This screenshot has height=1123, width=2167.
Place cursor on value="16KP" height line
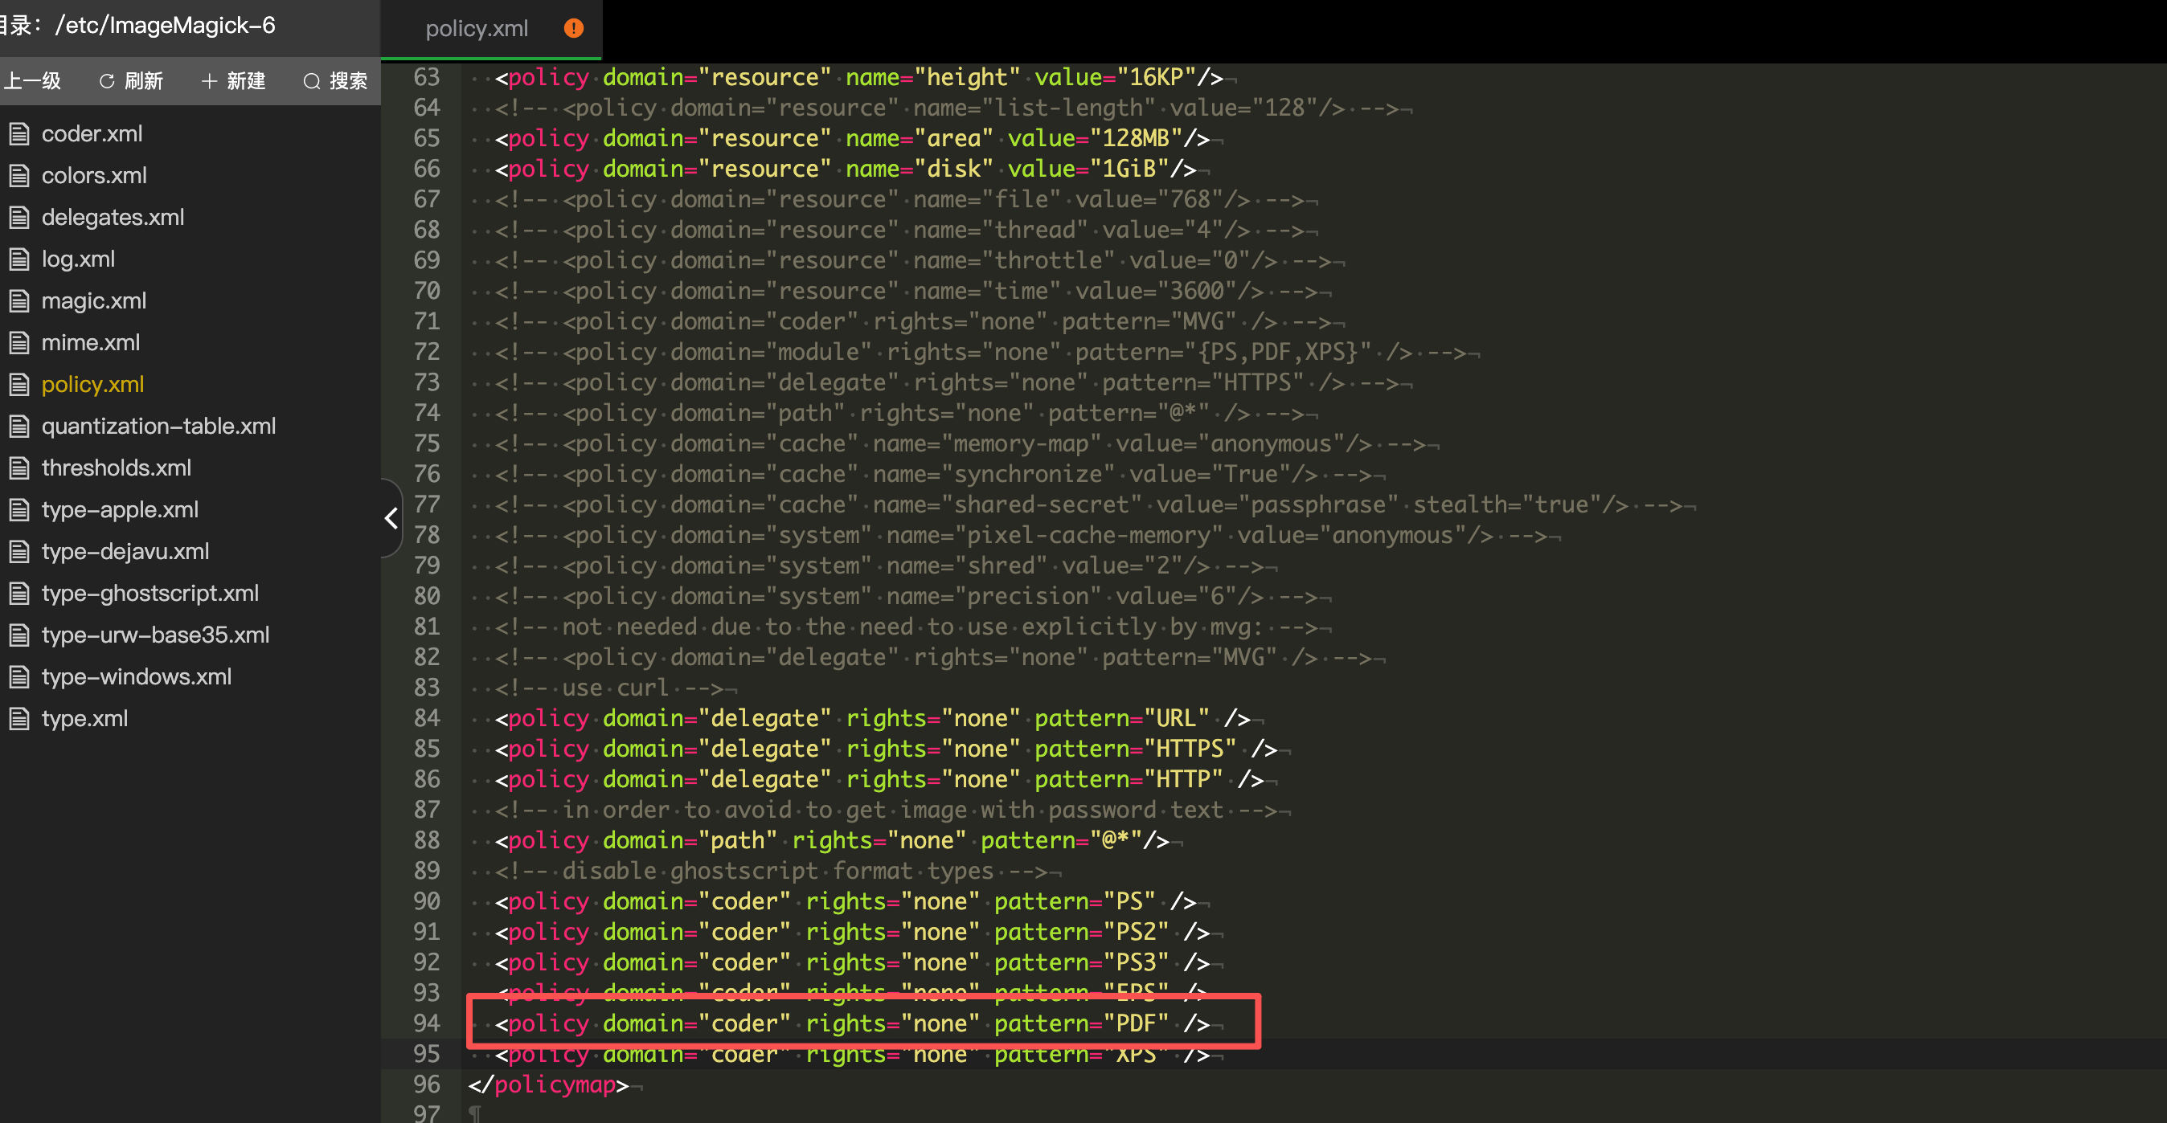(859, 77)
